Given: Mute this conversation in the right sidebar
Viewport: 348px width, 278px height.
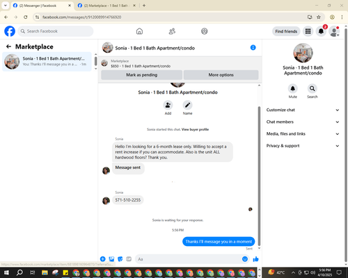Looking at the screenshot, I should (293, 88).
